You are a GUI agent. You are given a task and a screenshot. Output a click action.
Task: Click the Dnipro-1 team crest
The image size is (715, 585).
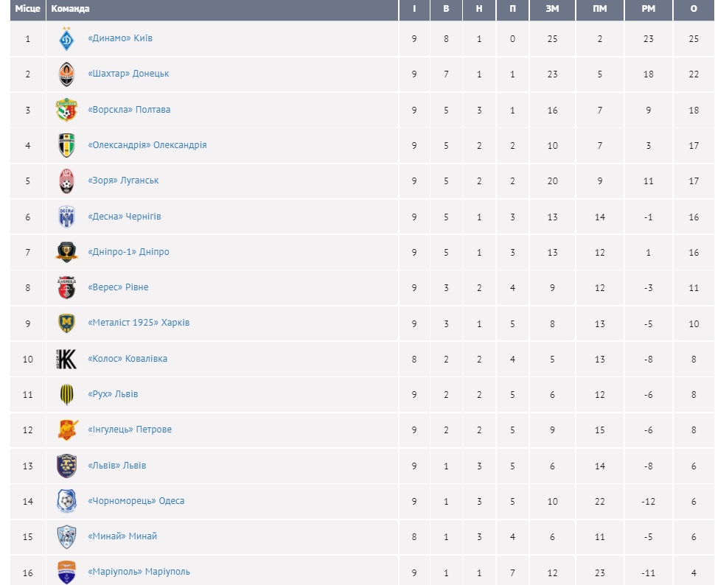[x=66, y=252]
